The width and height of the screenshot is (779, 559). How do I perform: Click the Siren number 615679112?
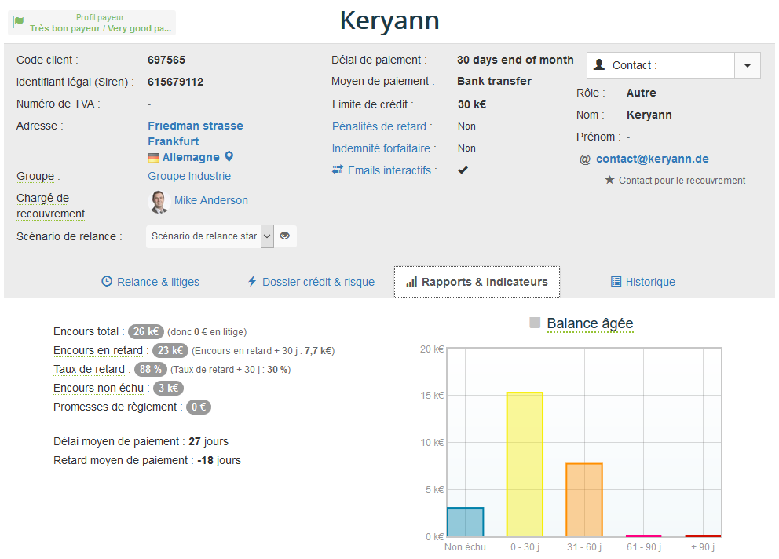pos(175,82)
